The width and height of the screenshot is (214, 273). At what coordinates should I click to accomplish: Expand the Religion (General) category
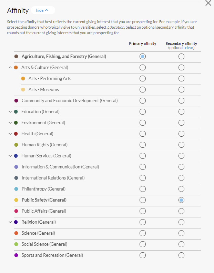tap(10, 222)
